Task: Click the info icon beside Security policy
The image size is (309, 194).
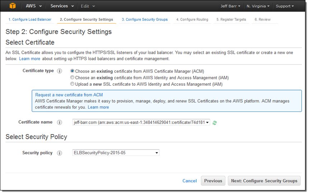Action: coord(60,153)
